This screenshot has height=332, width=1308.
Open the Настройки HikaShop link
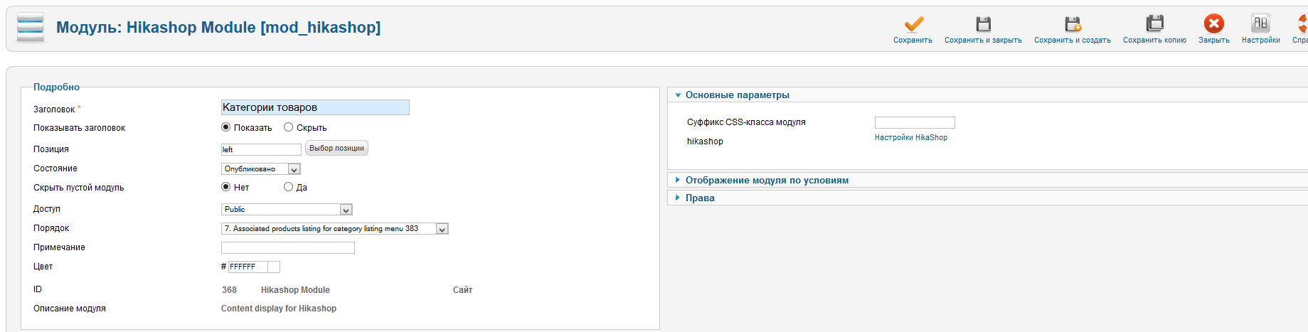[x=911, y=138]
